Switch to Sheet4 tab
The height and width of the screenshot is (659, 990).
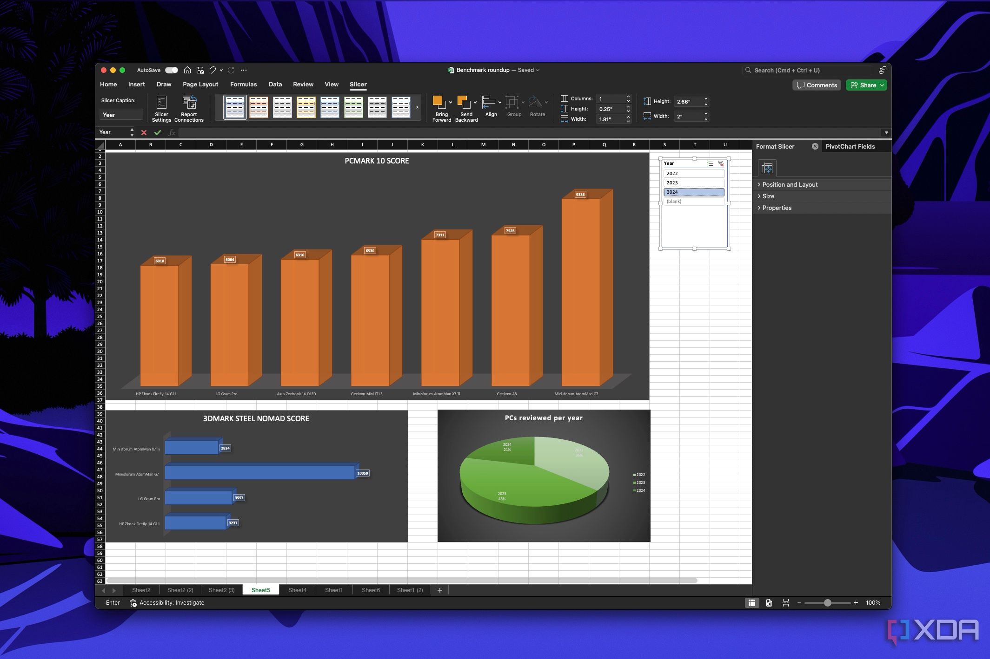(297, 590)
